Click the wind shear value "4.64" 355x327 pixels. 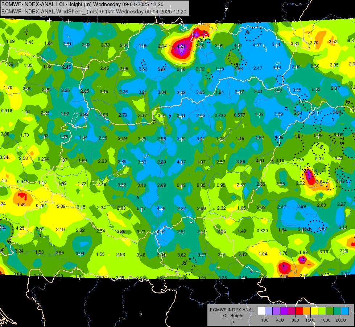[x=337, y=112]
